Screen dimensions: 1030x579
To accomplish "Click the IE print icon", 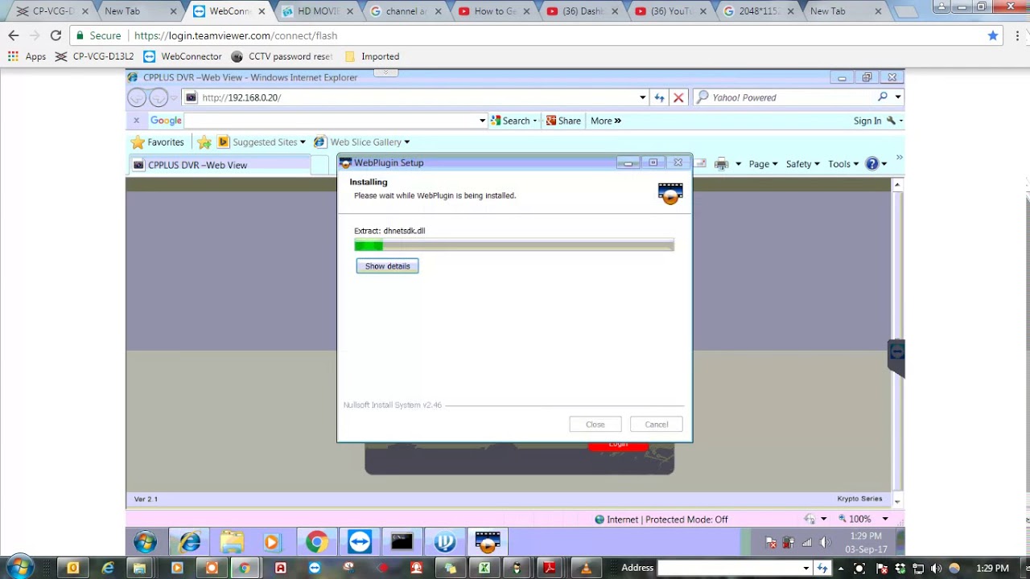I will 721,164.
